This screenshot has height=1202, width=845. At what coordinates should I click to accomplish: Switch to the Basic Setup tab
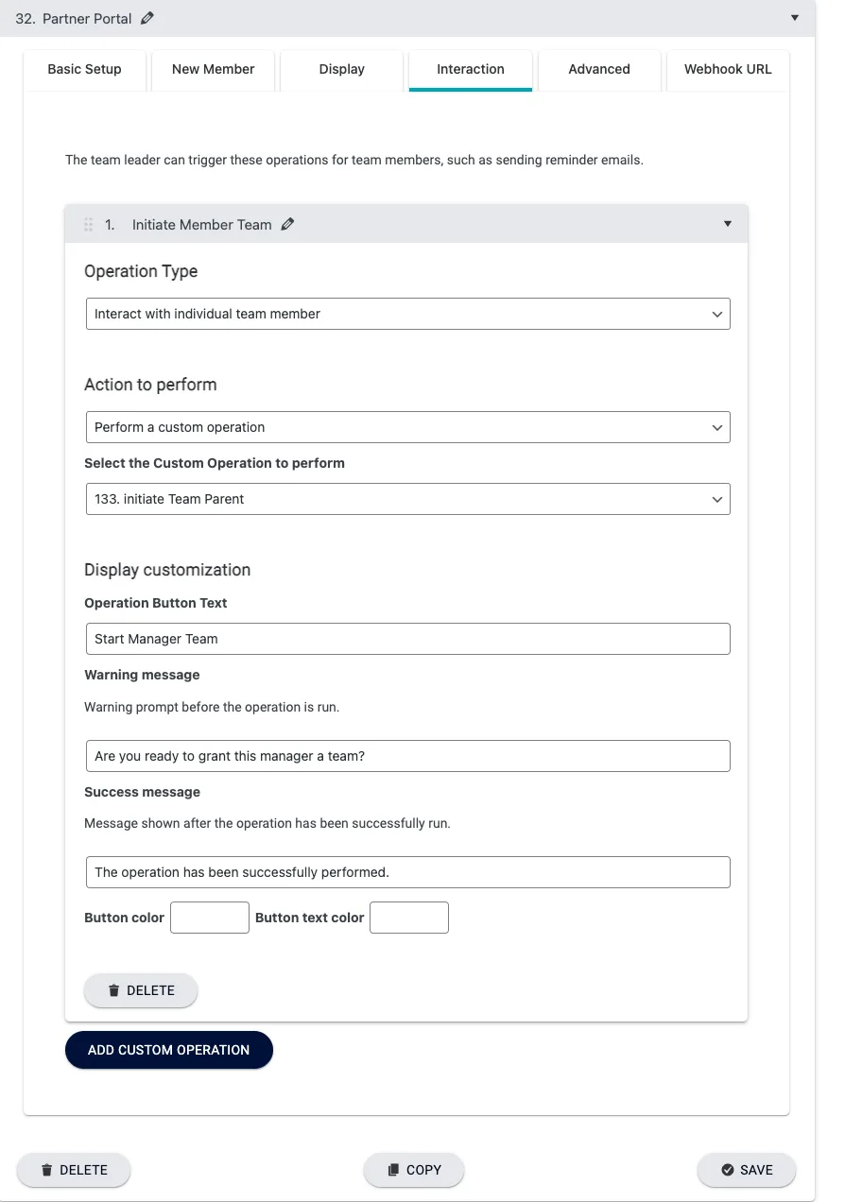84,69
